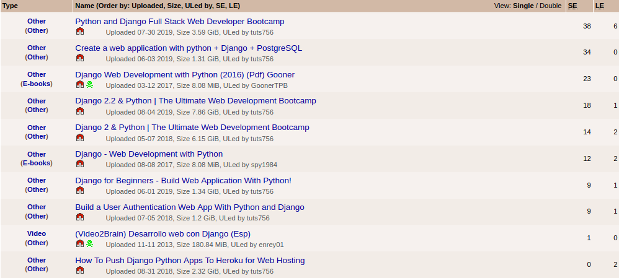Open Django for Beginners - Build Web Application link
The width and height of the screenshot is (619, 278).
(x=183, y=181)
